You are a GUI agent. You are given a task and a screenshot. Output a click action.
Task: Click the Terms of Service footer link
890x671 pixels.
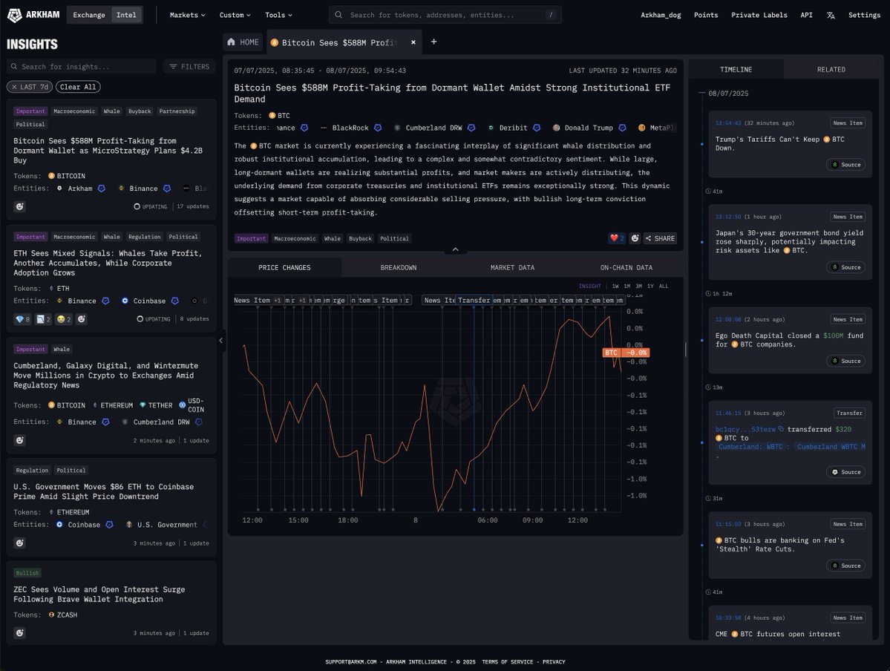[x=508, y=662]
